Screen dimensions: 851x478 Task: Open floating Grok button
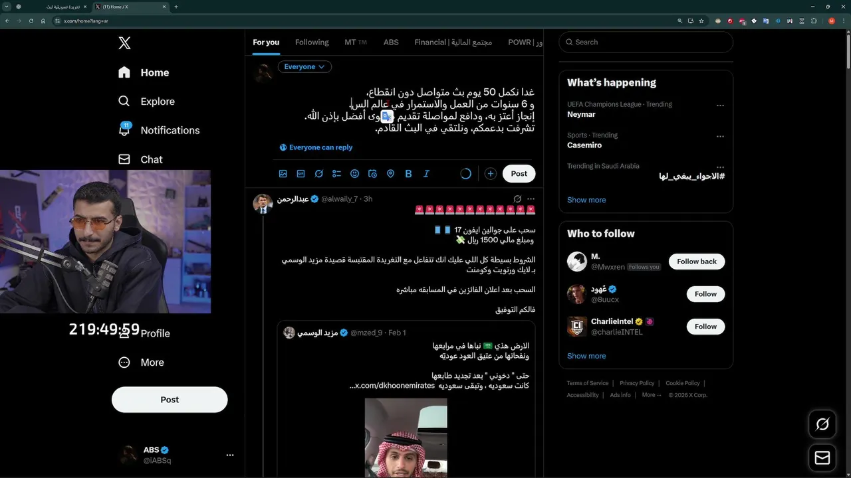pyautogui.click(x=822, y=424)
